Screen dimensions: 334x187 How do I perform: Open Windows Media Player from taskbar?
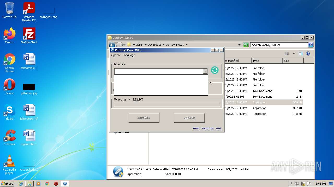[x=38, y=184]
